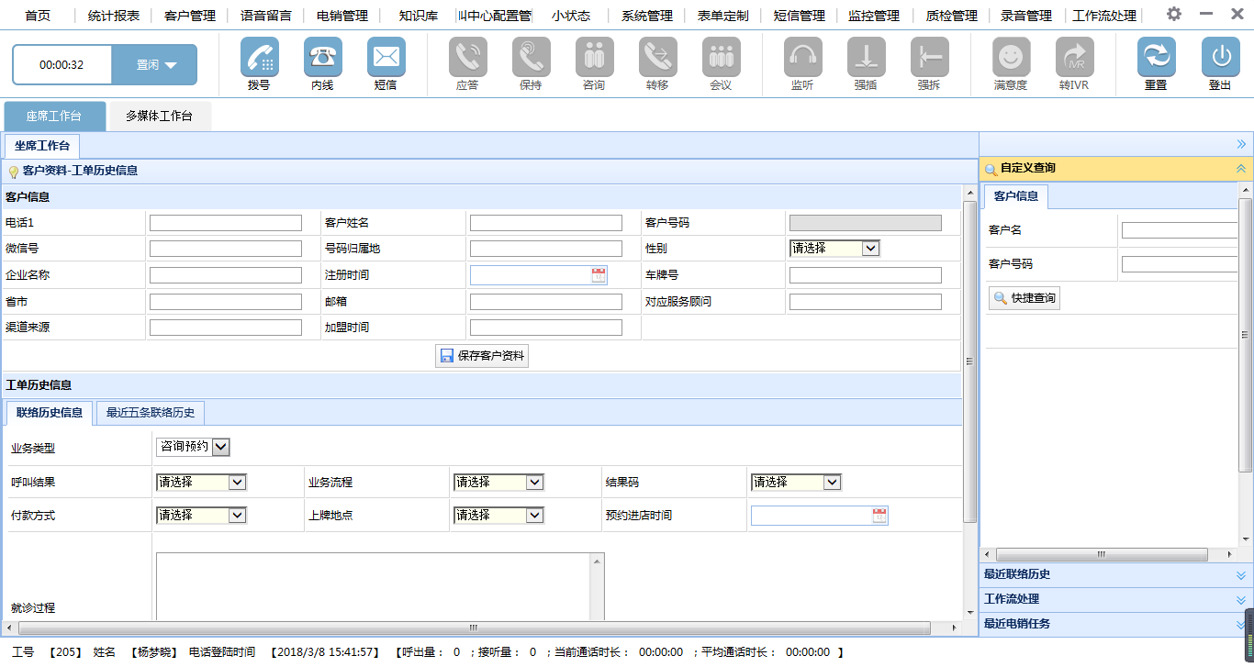This screenshot has height=667, width=1254.
Task: Select the 联络历史信息 tab
Action: [x=50, y=413]
